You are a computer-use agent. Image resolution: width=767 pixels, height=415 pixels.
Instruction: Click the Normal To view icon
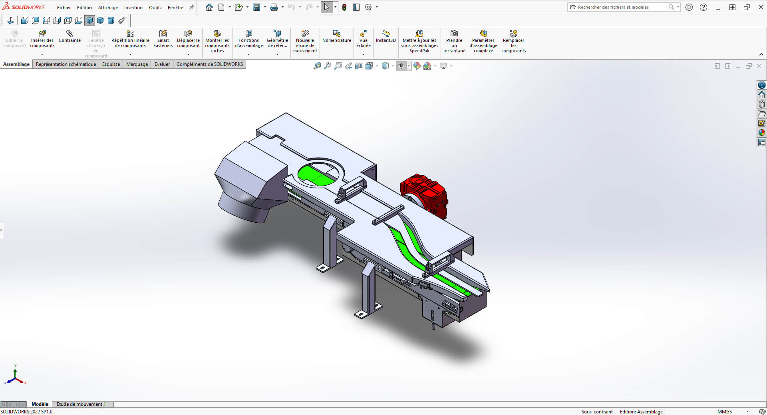click(x=11, y=20)
